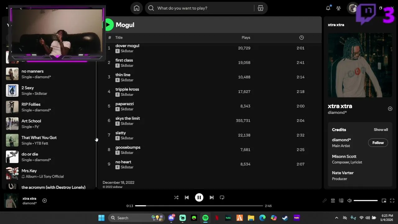Open Tubi from taskbar

pyautogui.click(x=297, y=218)
